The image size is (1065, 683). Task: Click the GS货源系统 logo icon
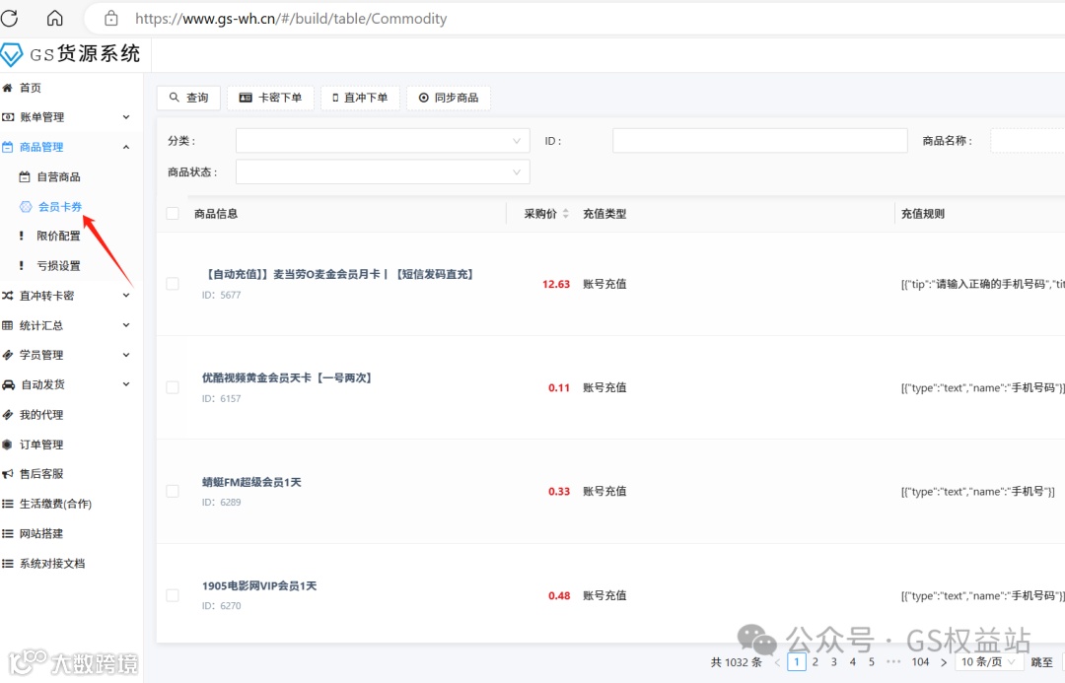[12, 55]
